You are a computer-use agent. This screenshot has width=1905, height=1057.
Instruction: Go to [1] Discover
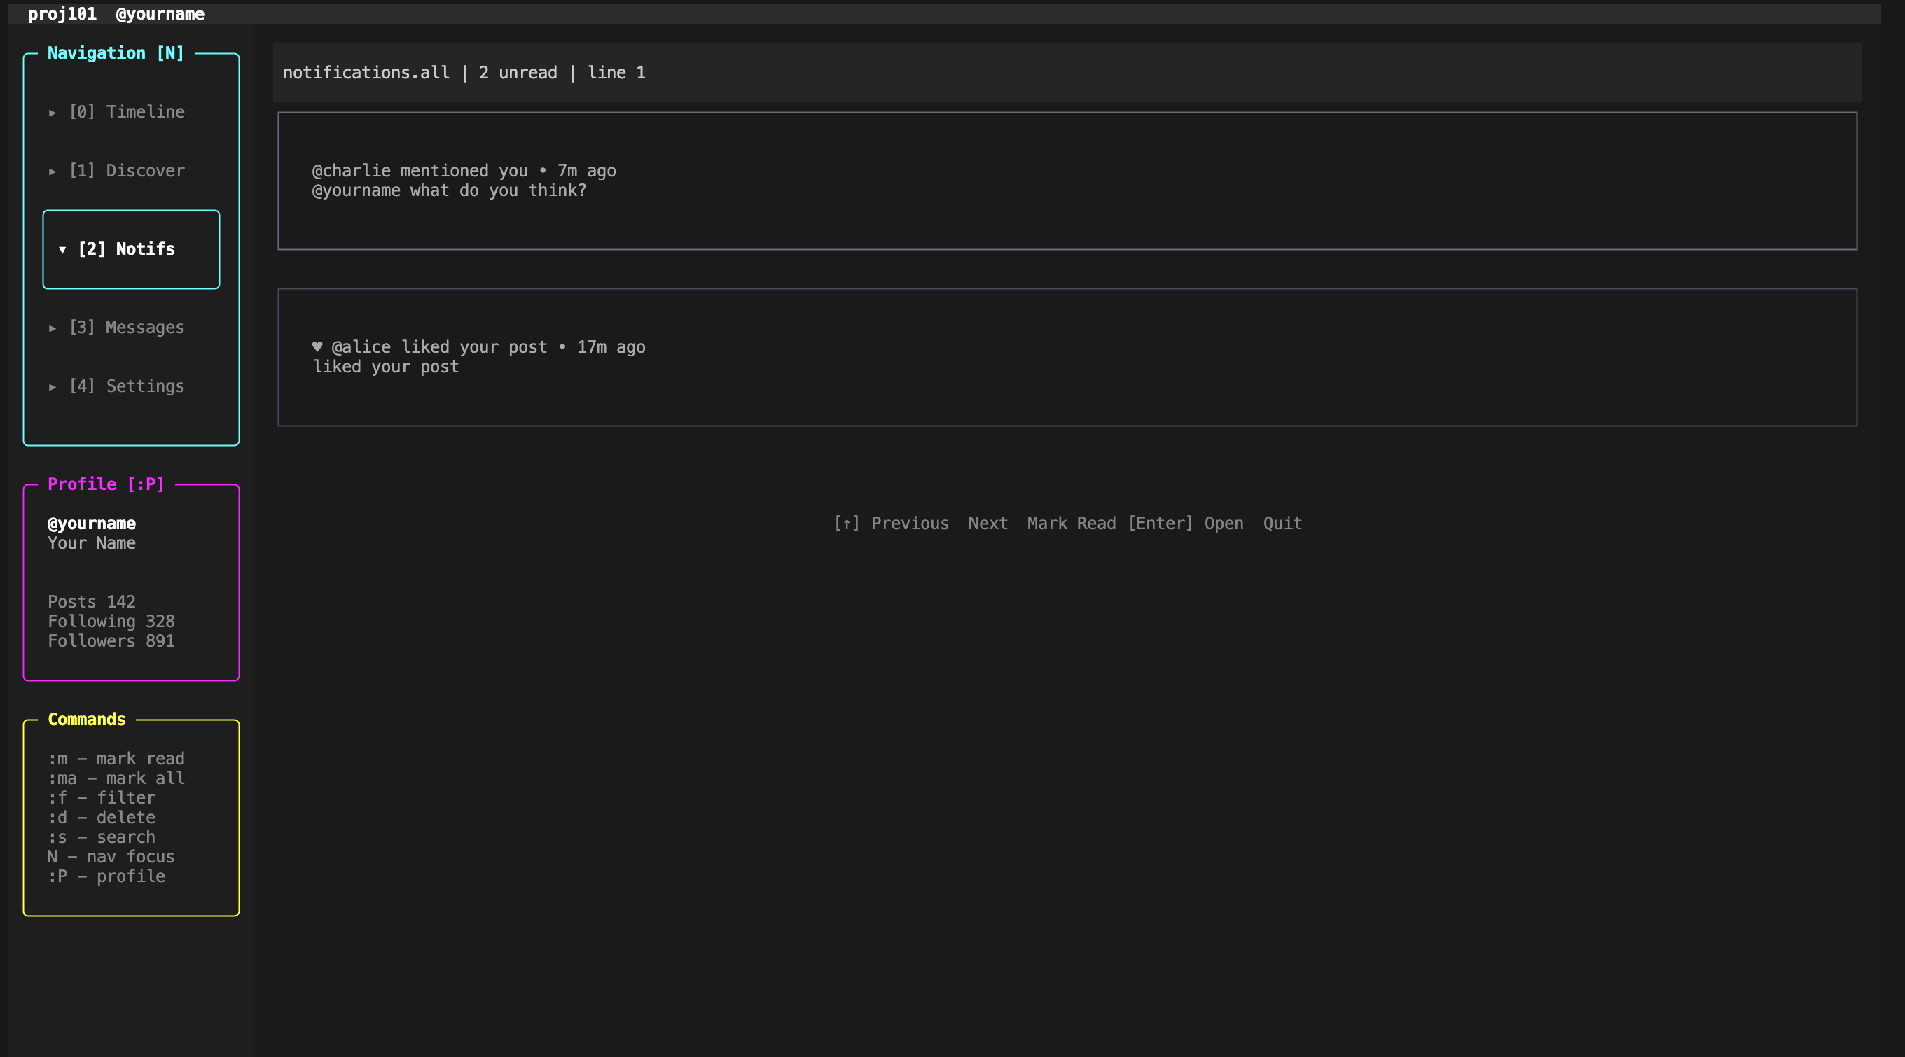point(127,171)
